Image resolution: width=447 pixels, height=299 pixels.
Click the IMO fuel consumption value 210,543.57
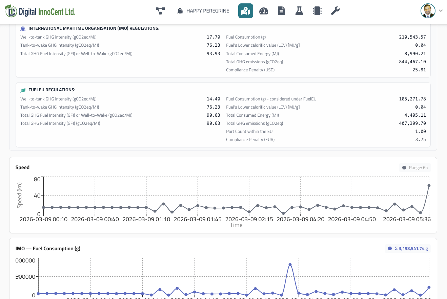coord(412,37)
